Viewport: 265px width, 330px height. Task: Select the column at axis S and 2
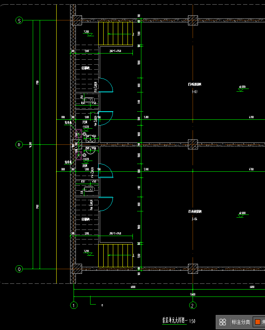click(193, 20)
